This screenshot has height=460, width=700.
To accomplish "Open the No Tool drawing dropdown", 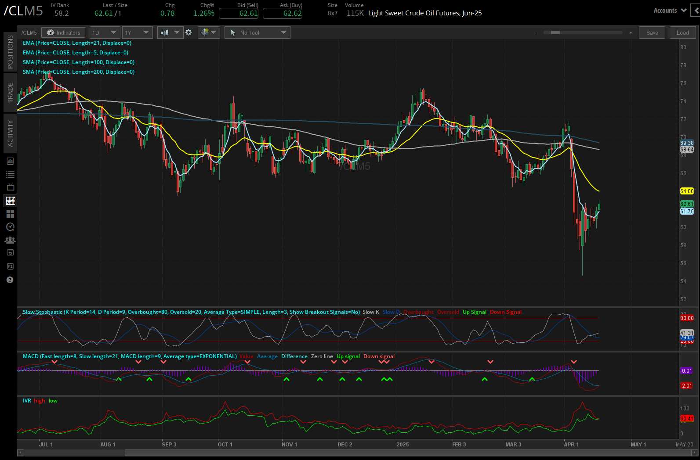I will click(257, 32).
